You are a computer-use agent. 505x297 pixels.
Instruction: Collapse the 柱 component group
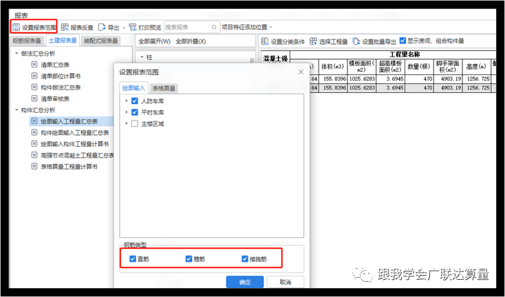click(142, 57)
